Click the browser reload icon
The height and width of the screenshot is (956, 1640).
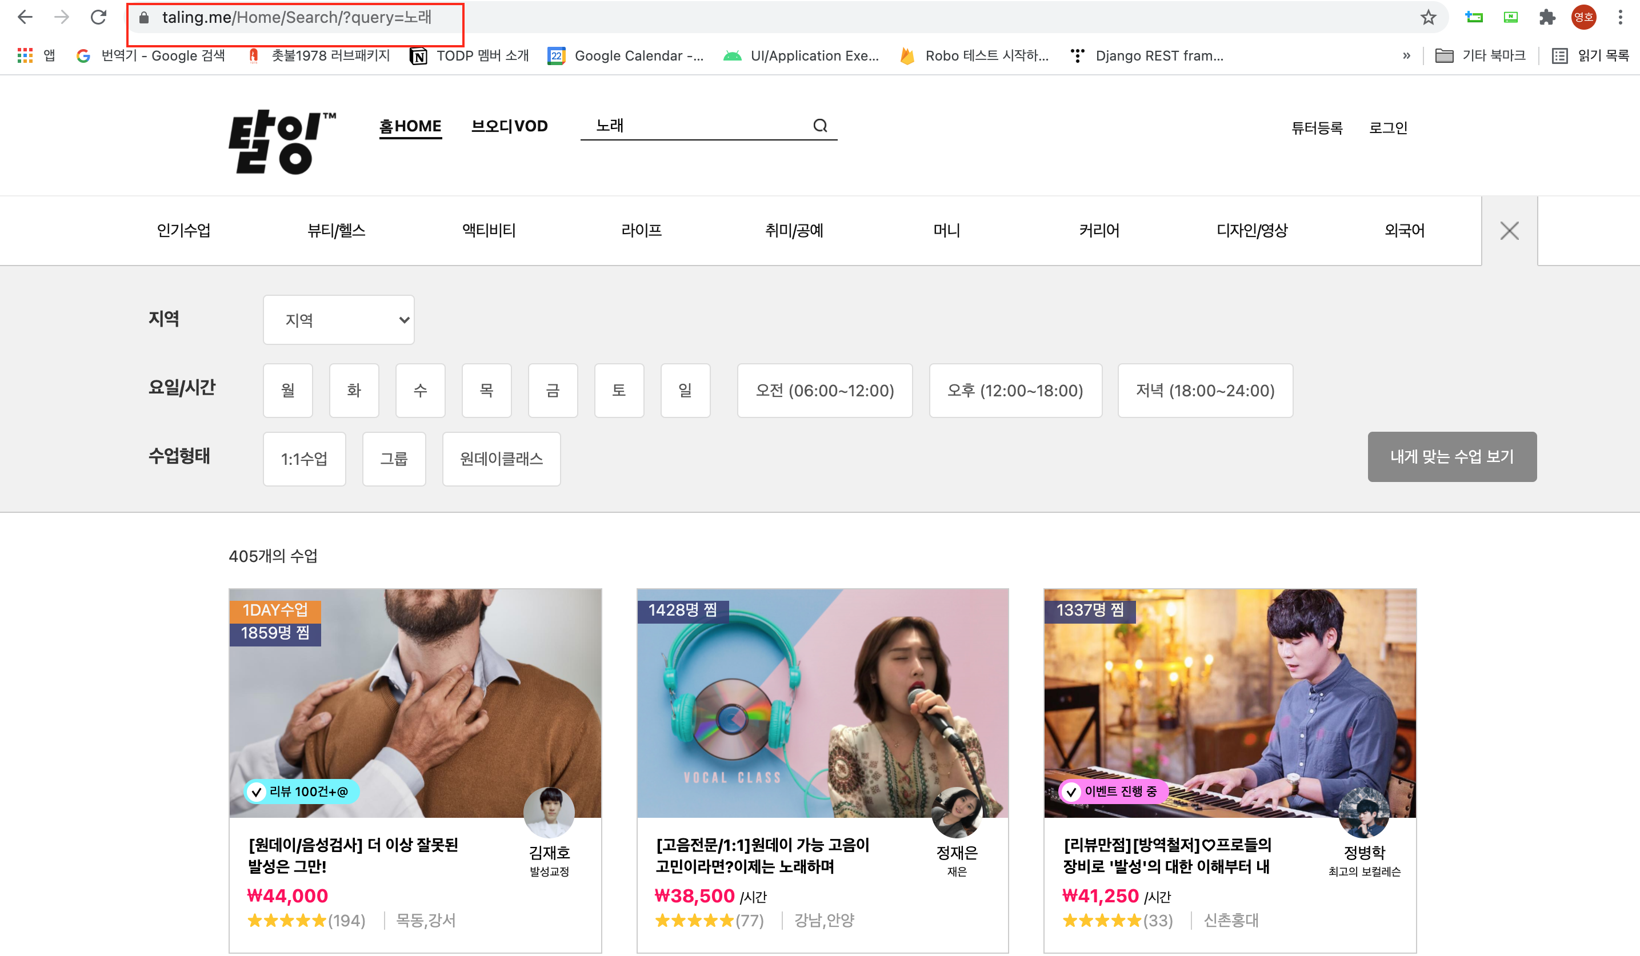98,18
